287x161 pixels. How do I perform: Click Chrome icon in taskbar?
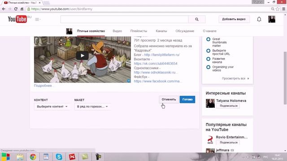click(33, 157)
